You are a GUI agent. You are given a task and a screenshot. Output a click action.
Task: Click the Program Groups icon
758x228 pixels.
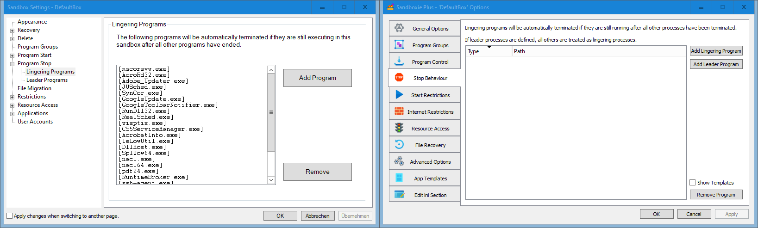click(x=399, y=45)
